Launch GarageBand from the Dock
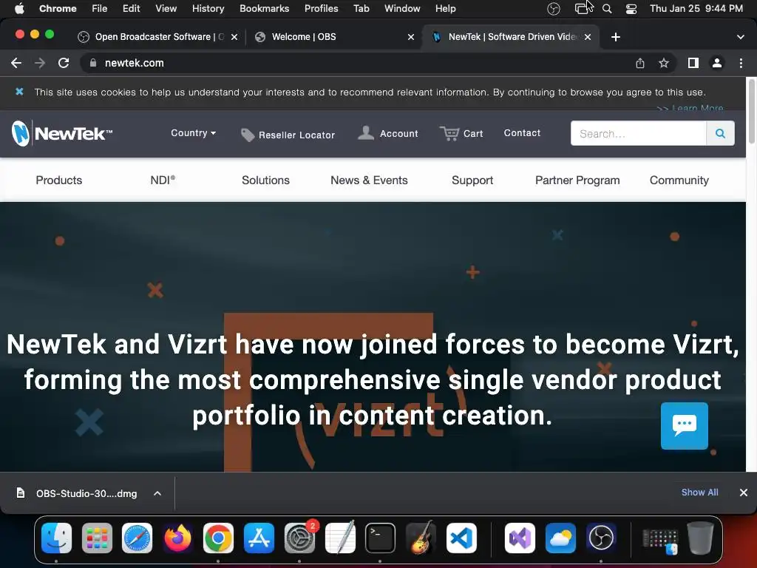757x568 pixels. point(421,538)
